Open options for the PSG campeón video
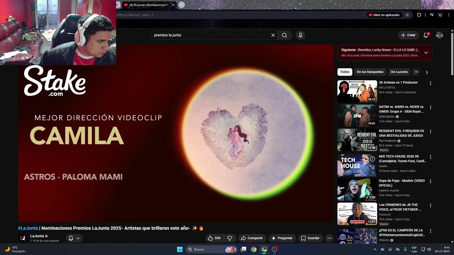 click(431, 231)
